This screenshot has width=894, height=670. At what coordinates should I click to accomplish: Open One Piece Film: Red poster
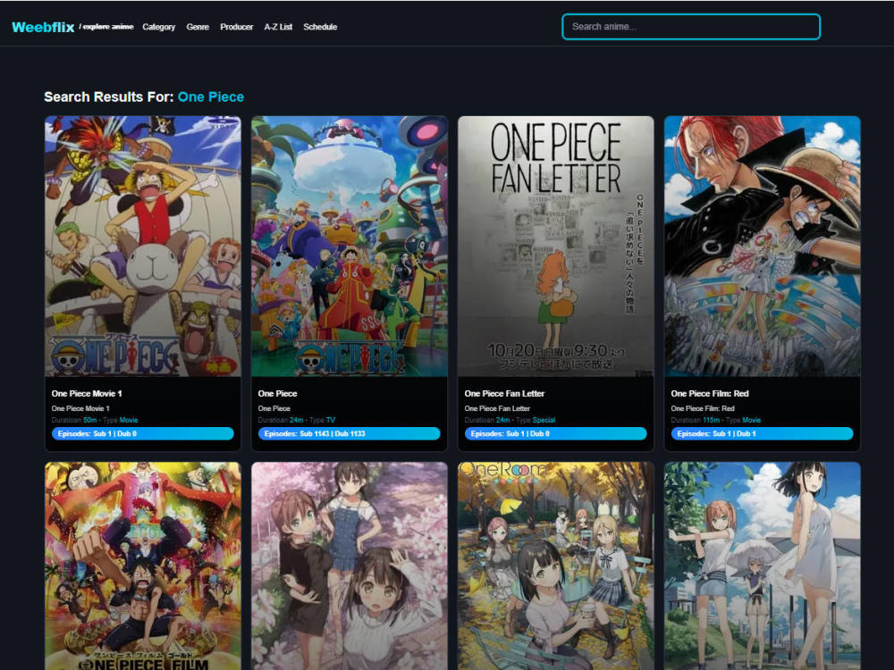click(x=763, y=247)
